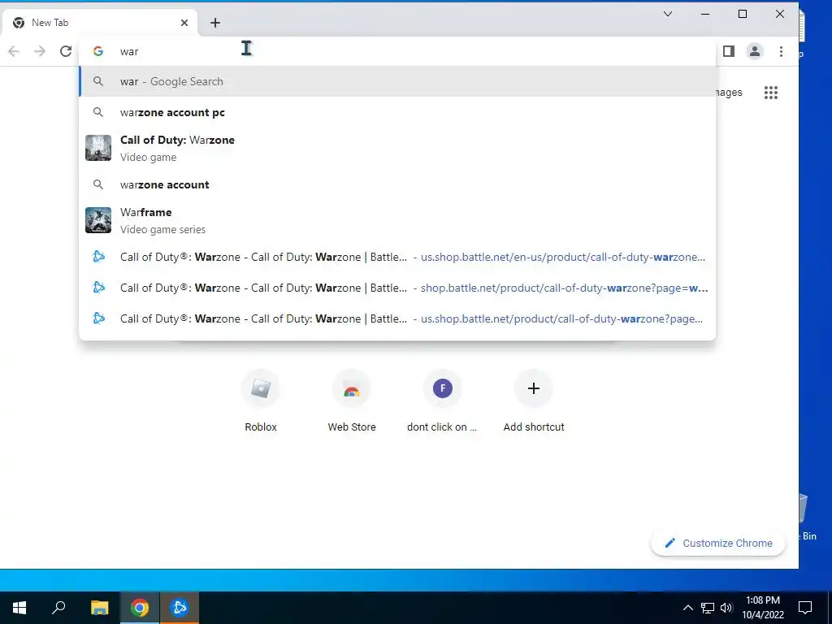Click the Chrome taskbar icon
832x624 pixels.
point(140,608)
